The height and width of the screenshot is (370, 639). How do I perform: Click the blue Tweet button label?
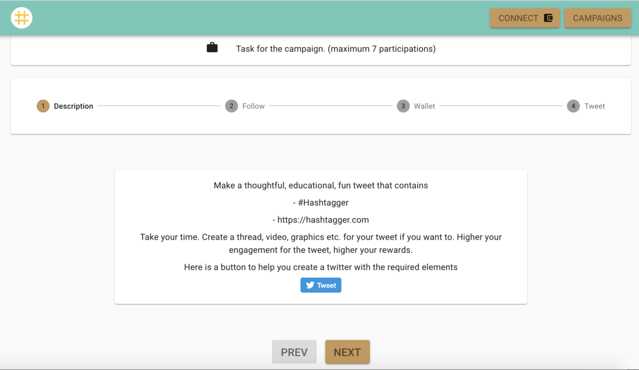pyautogui.click(x=327, y=285)
